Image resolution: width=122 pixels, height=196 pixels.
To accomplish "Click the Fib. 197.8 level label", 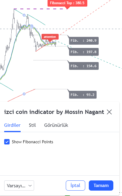I will (84, 52).
